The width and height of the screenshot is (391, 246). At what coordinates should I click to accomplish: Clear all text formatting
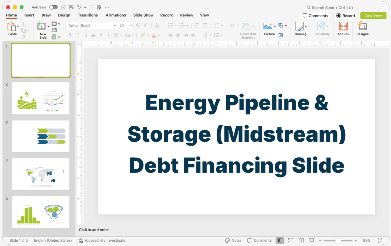157,25
